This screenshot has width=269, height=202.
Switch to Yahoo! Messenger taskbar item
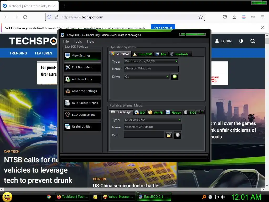(x=118, y=197)
